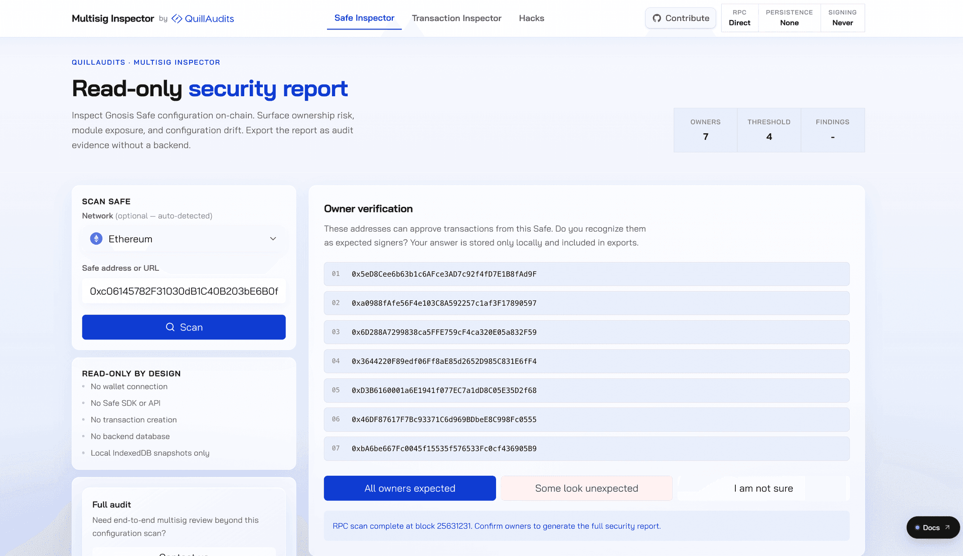Click the Docs external arrow icon
This screenshot has height=556, width=963.
947,527
